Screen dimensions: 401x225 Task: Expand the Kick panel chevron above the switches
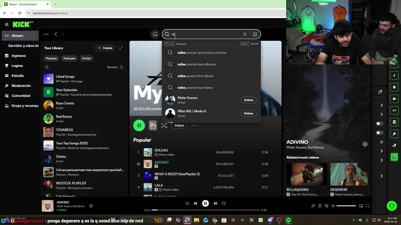(x=382, y=114)
